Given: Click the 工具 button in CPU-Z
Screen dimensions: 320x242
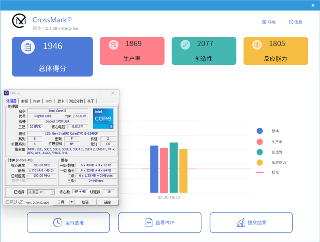Looking at the screenshot, I should [61, 202].
